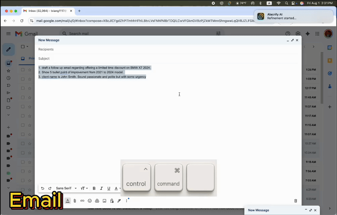Star the 11:37 AM email

point(30,106)
